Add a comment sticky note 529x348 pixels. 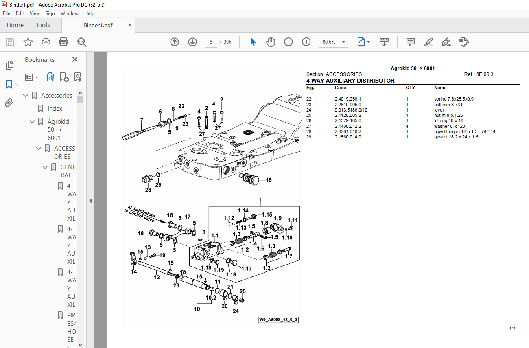[x=411, y=42]
